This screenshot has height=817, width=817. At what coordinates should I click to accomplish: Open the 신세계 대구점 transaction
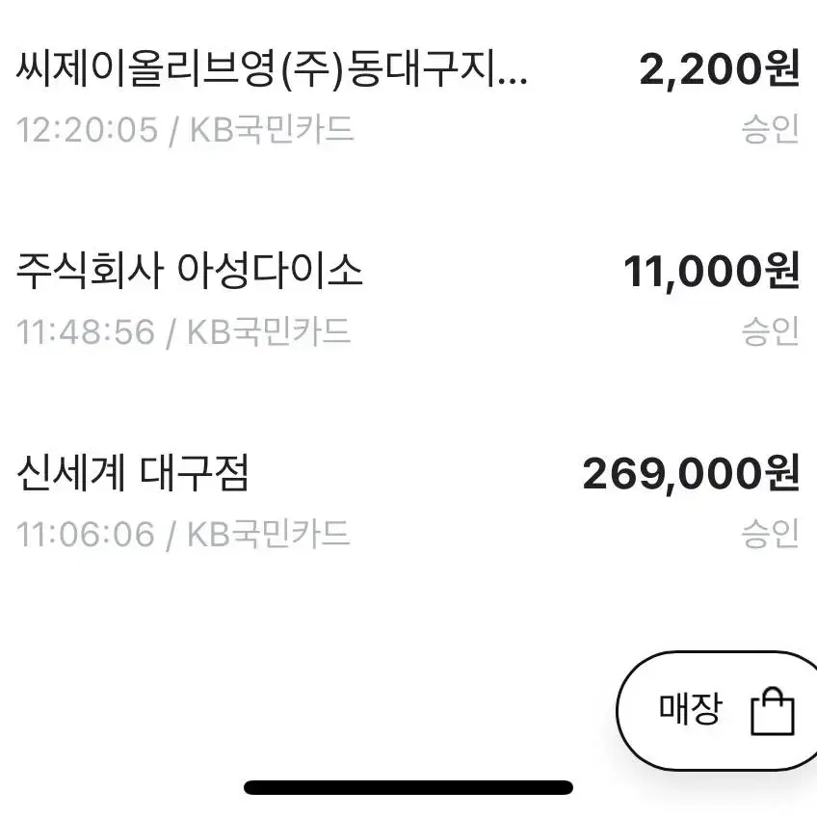(x=408, y=503)
